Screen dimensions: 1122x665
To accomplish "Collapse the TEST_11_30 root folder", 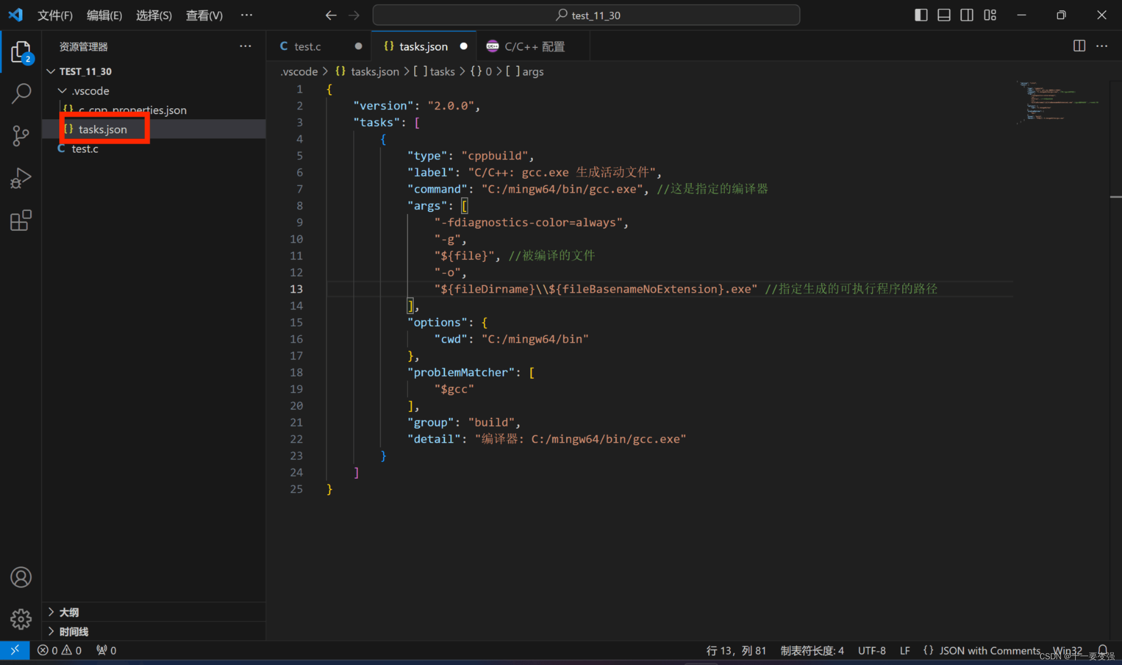I will 50,71.
